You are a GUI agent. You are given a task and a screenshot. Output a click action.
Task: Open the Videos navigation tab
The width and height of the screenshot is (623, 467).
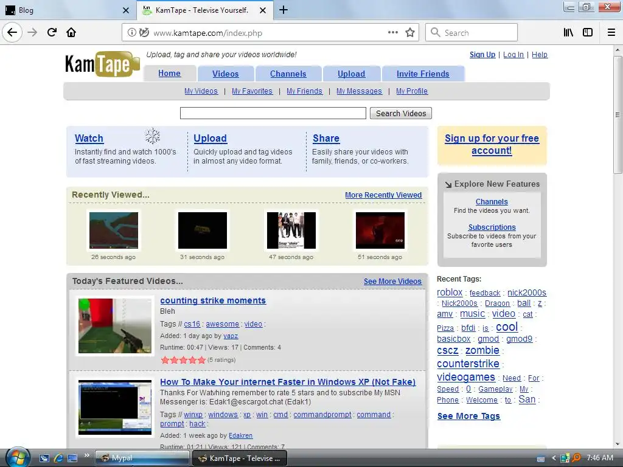pos(225,74)
